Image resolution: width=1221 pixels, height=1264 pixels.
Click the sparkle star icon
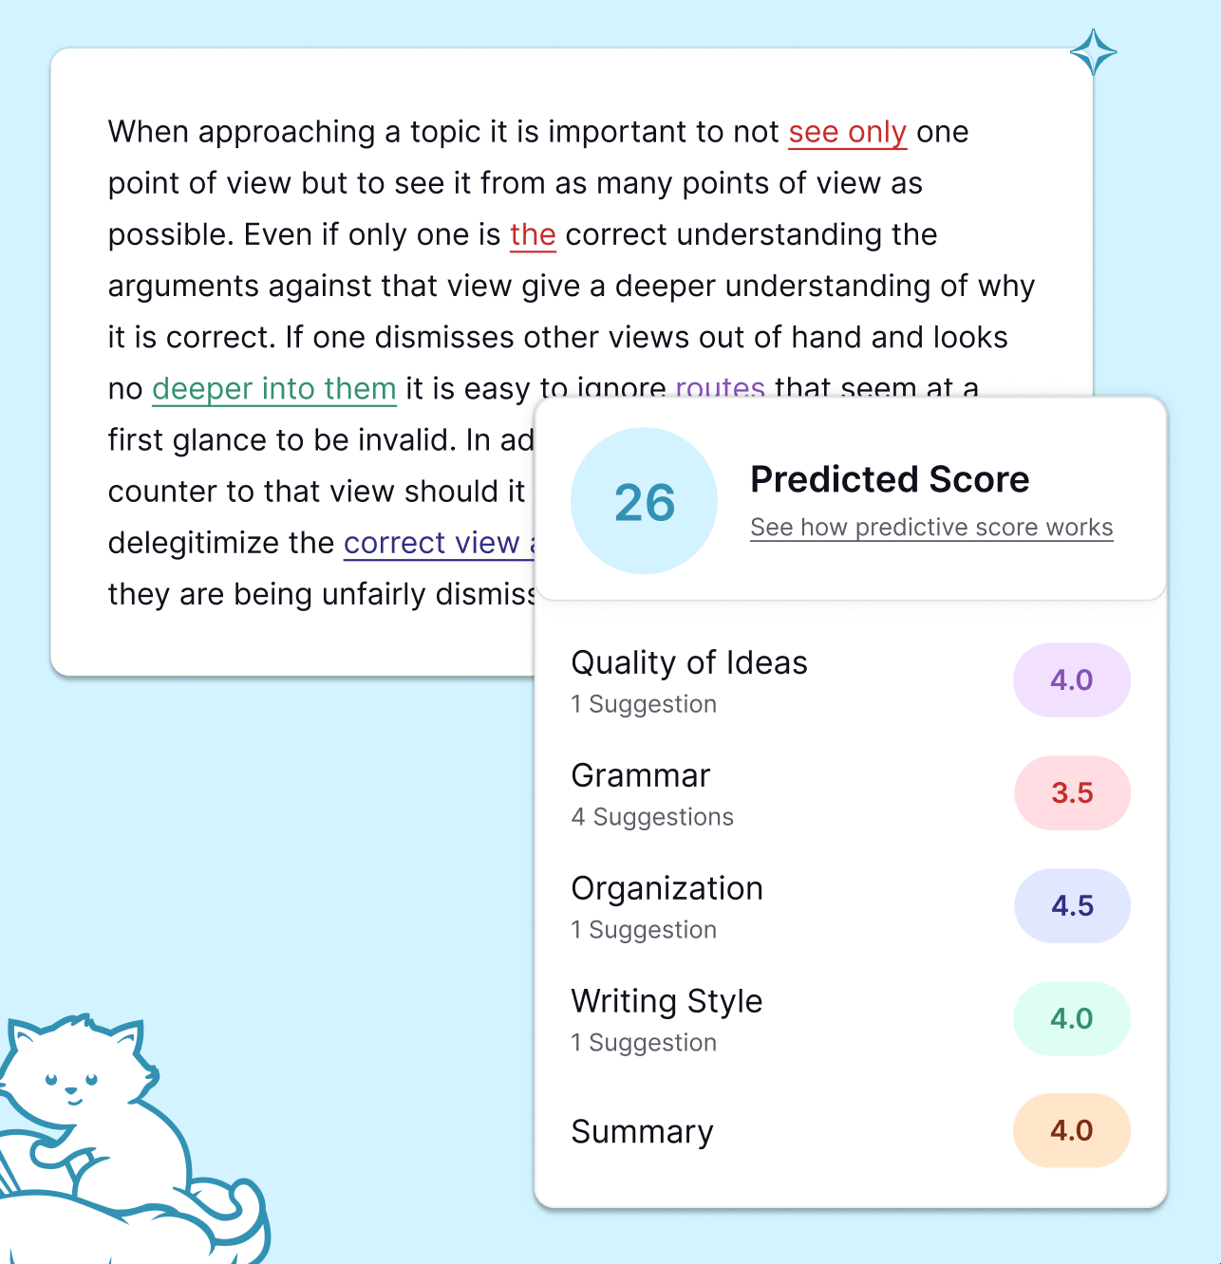1093,52
